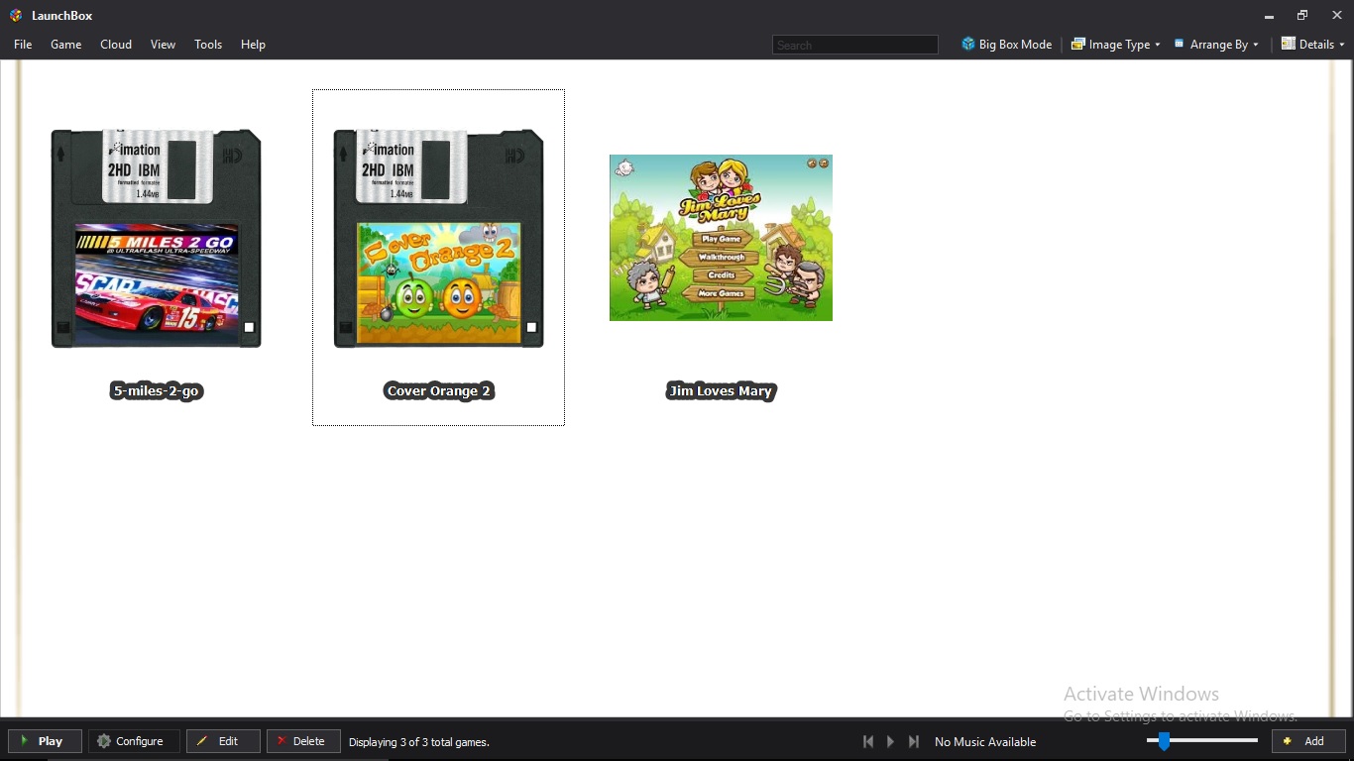Image resolution: width=1354 pixels, height=761 pixels.
Task: Click the Add plus icon
Action: click(x=1288, y=741)
